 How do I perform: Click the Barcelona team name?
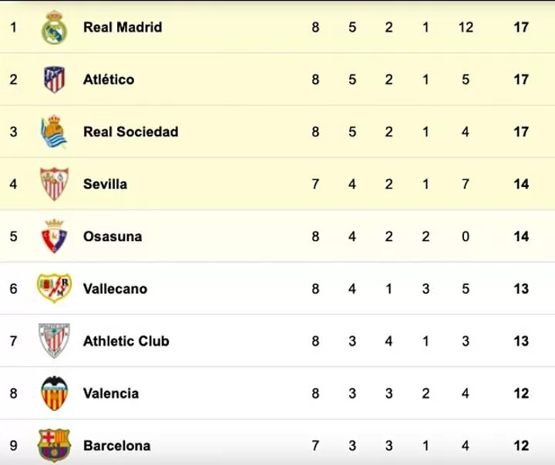pyautogui.click(x=117, y=446)
